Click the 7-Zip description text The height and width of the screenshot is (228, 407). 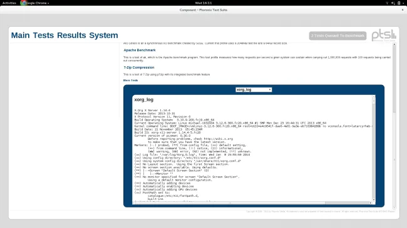(167, 74)
